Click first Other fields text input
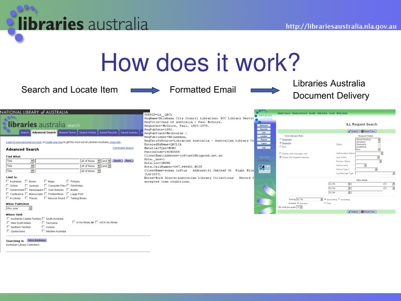 367,184
